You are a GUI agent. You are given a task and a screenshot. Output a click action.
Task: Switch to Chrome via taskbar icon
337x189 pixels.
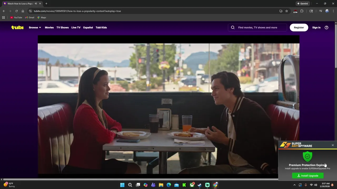215,185
